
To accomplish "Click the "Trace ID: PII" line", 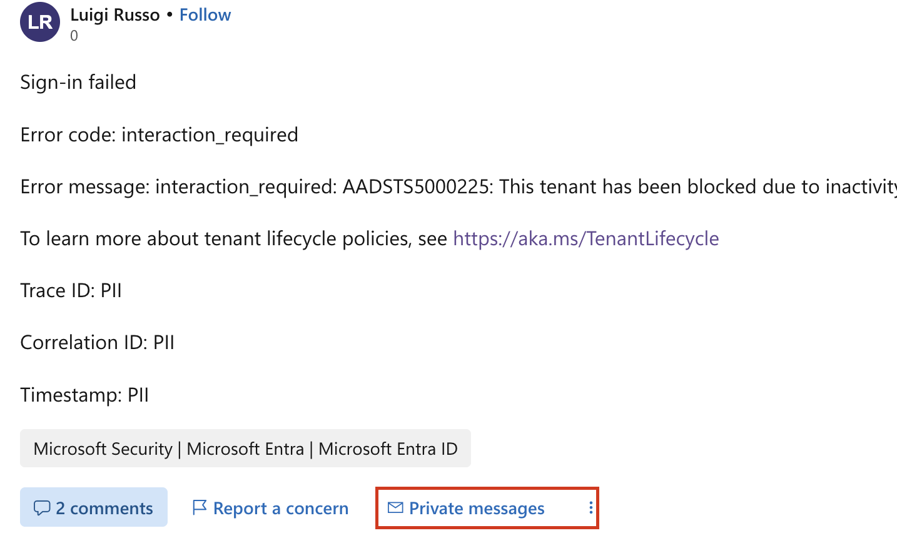I will [71, 290].
